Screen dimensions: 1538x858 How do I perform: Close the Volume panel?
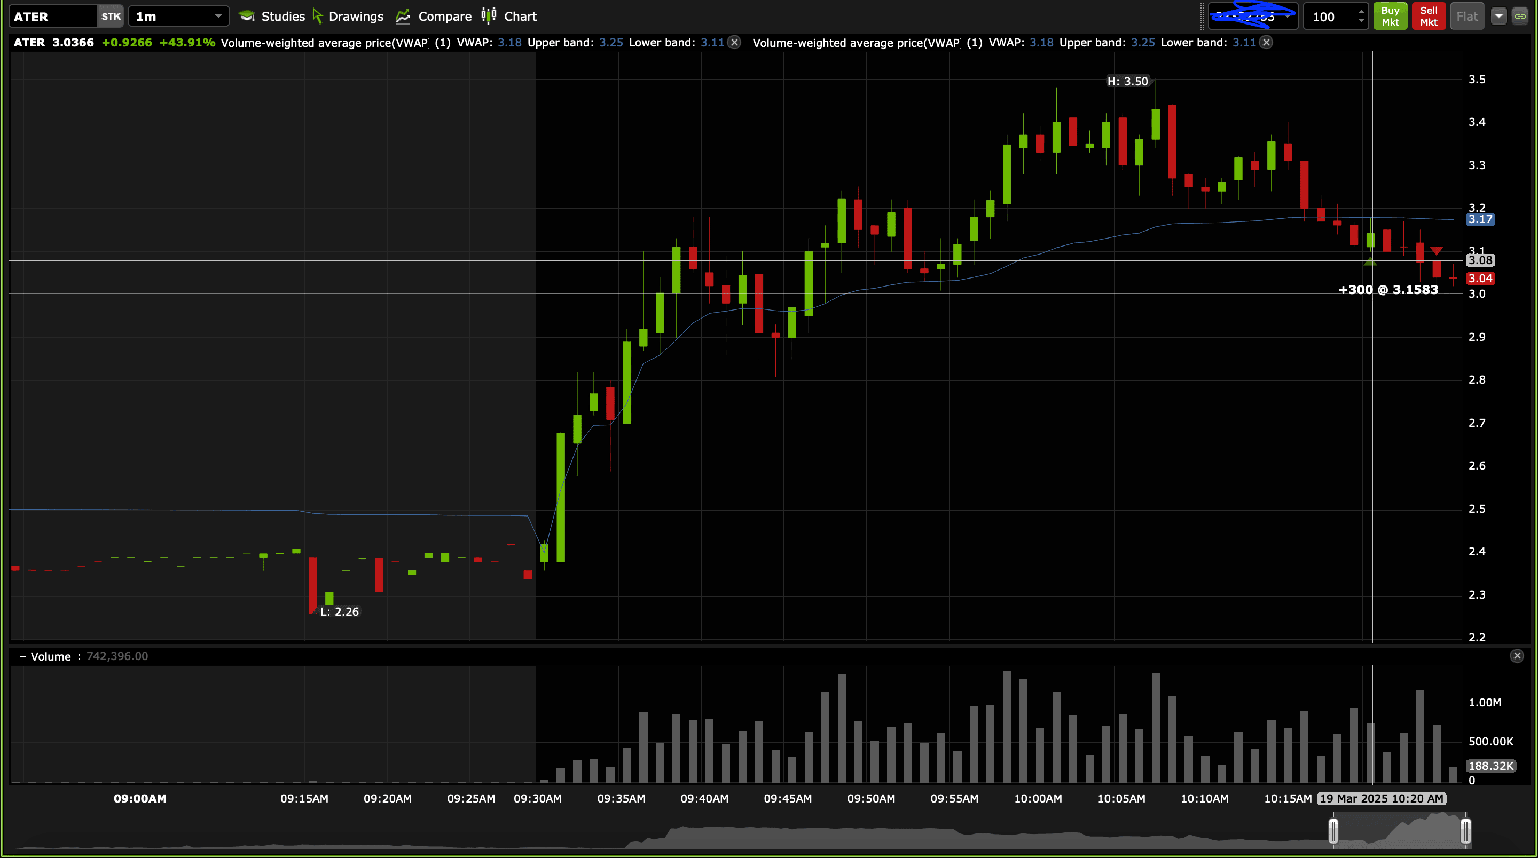click(x=1517, y=656)
